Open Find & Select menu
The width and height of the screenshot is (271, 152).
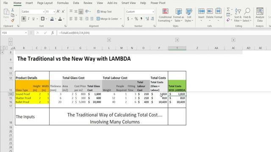(x=247, y=15)
